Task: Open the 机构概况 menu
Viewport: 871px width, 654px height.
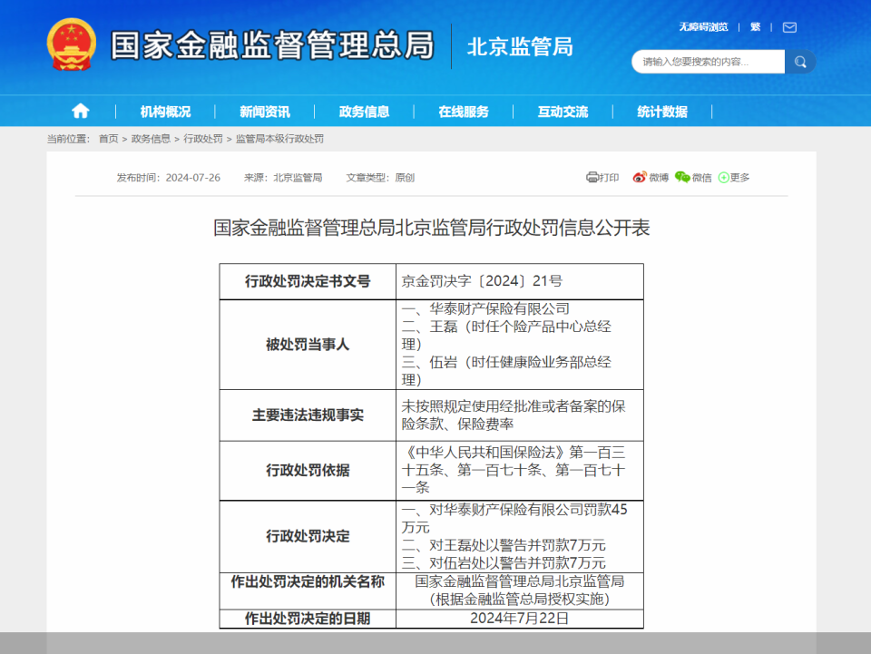Action: pos(165,112)
